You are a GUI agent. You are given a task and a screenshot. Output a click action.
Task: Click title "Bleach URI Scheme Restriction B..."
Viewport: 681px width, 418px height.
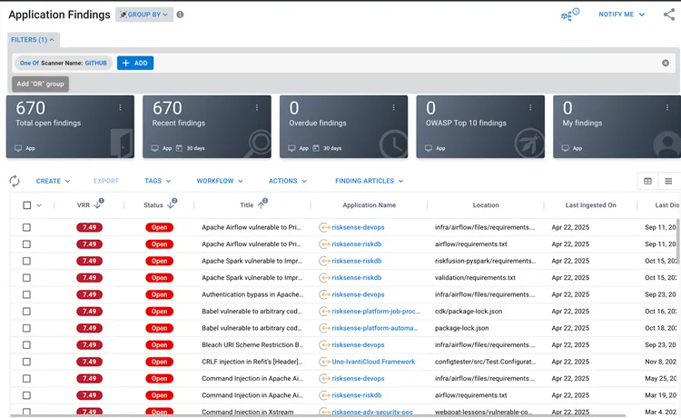(252, 345)
